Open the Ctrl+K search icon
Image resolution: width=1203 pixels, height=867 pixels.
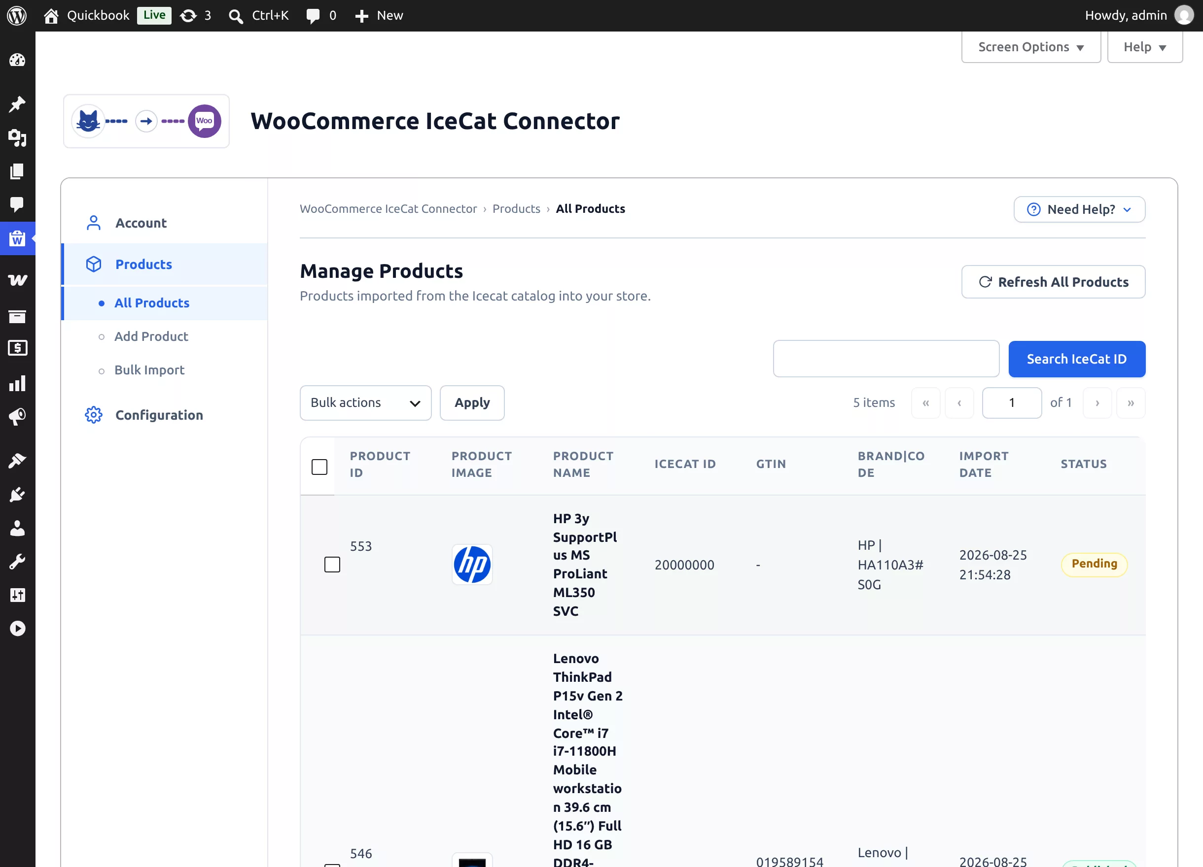[x=236, y=16]
